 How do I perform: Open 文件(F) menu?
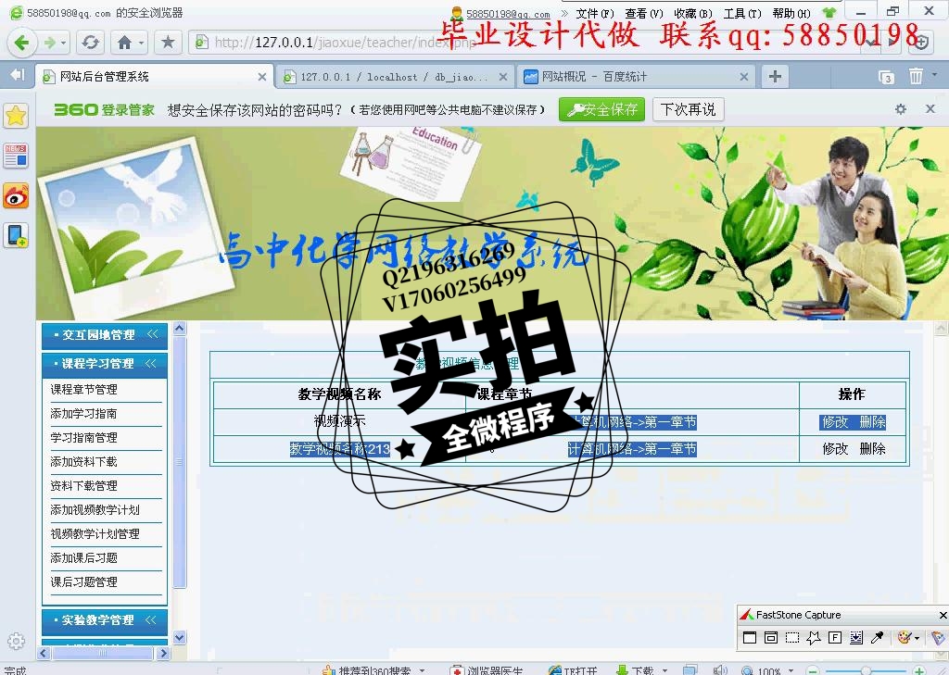595,13
